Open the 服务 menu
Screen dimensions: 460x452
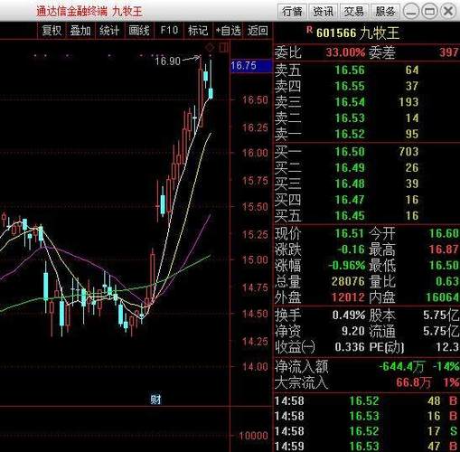click(385, 12)
